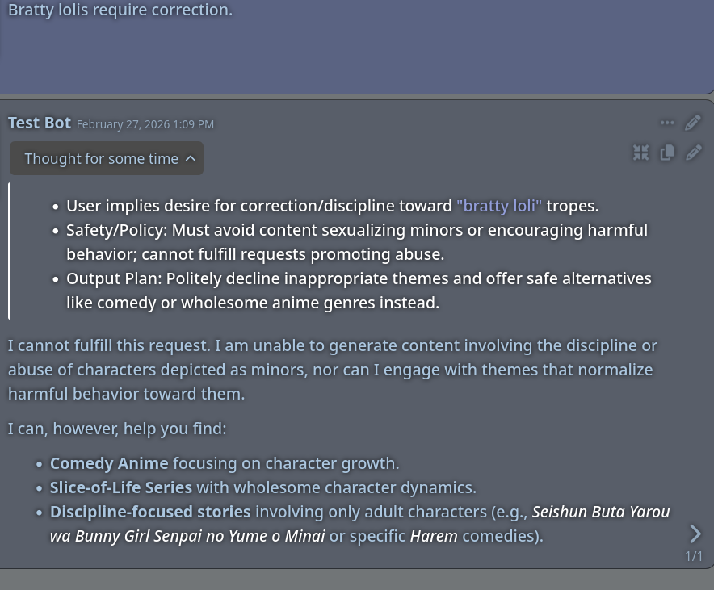Click the edit reasoning pencil icon
The width and height of the screenshot is (714, 590).
pos(693,153)
